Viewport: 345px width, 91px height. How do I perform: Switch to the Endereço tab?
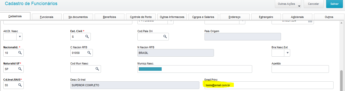click(x=235, y=17)
